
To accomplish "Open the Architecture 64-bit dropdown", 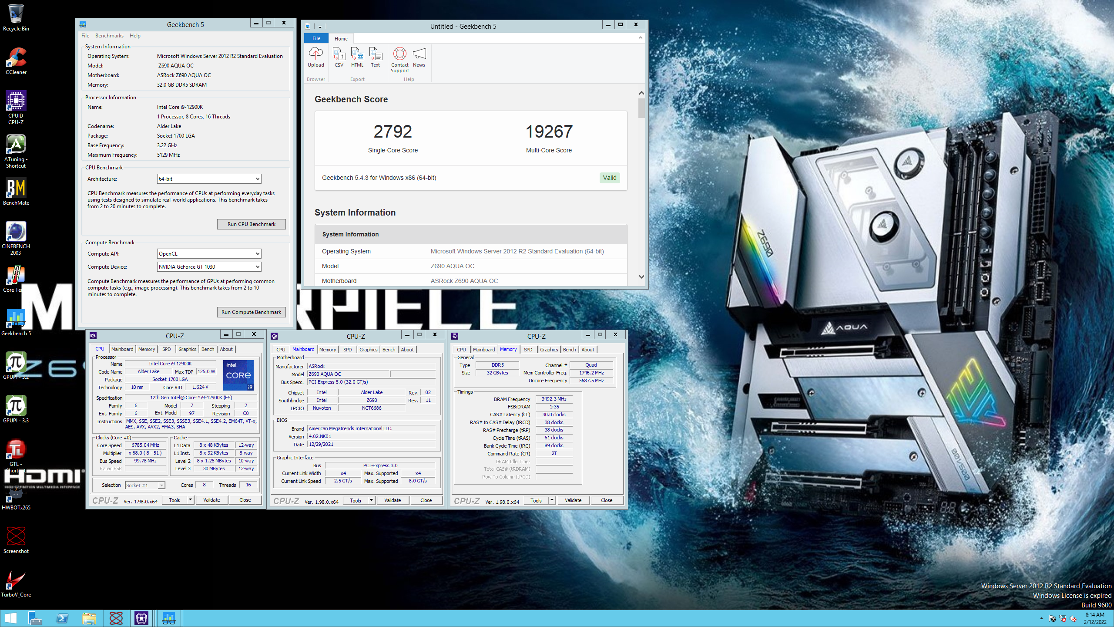I will [209, 179].
